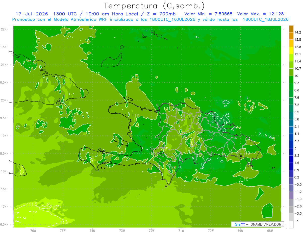Screen dimensions: 303x234
Task: Click the 71W longitude axis label
Action: coord(181,231)
